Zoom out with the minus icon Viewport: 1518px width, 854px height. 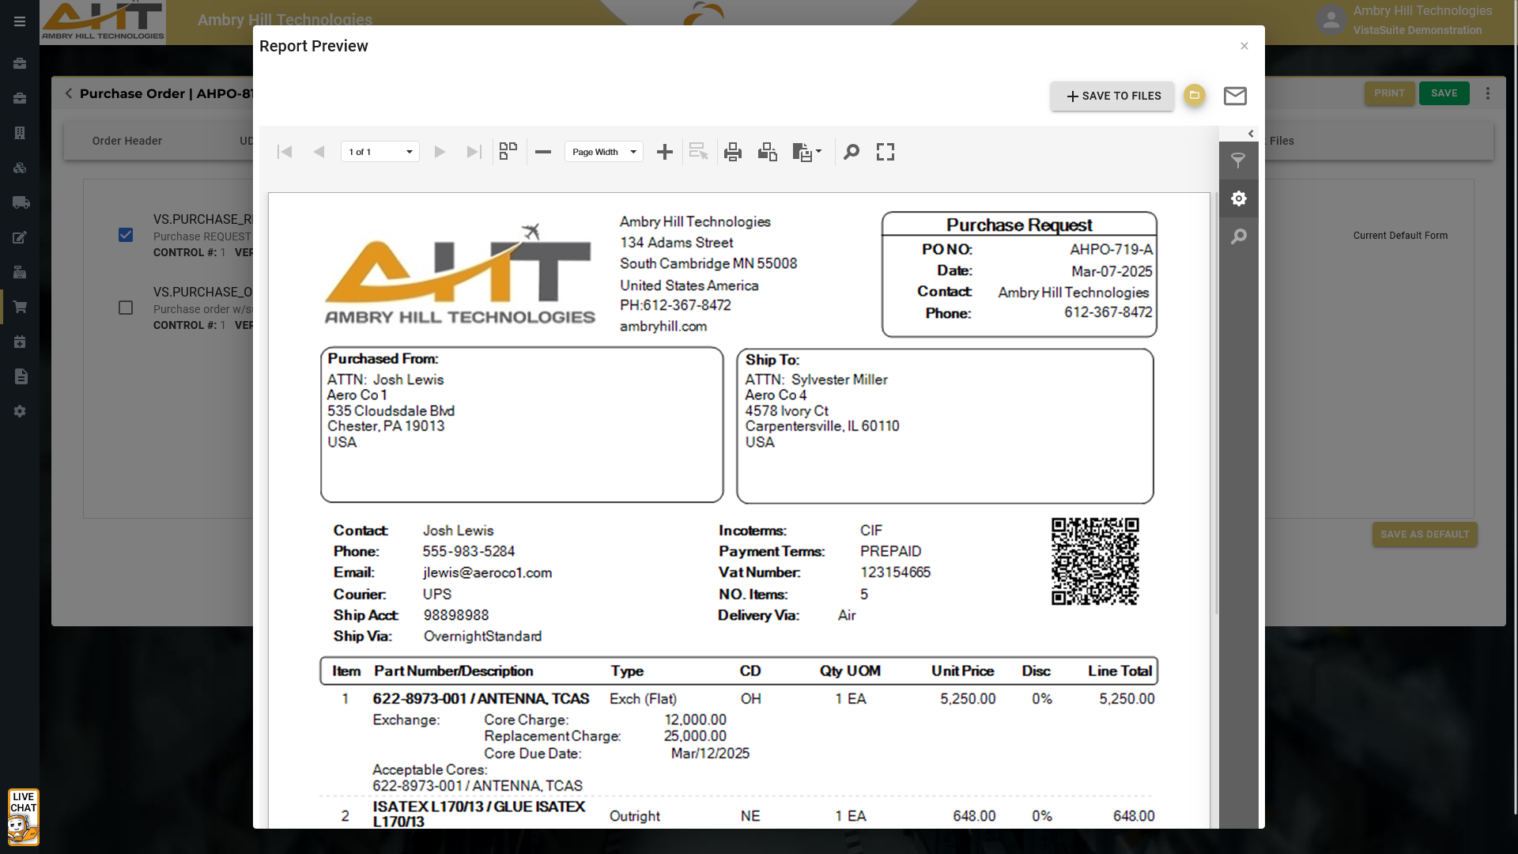[543, 152]
